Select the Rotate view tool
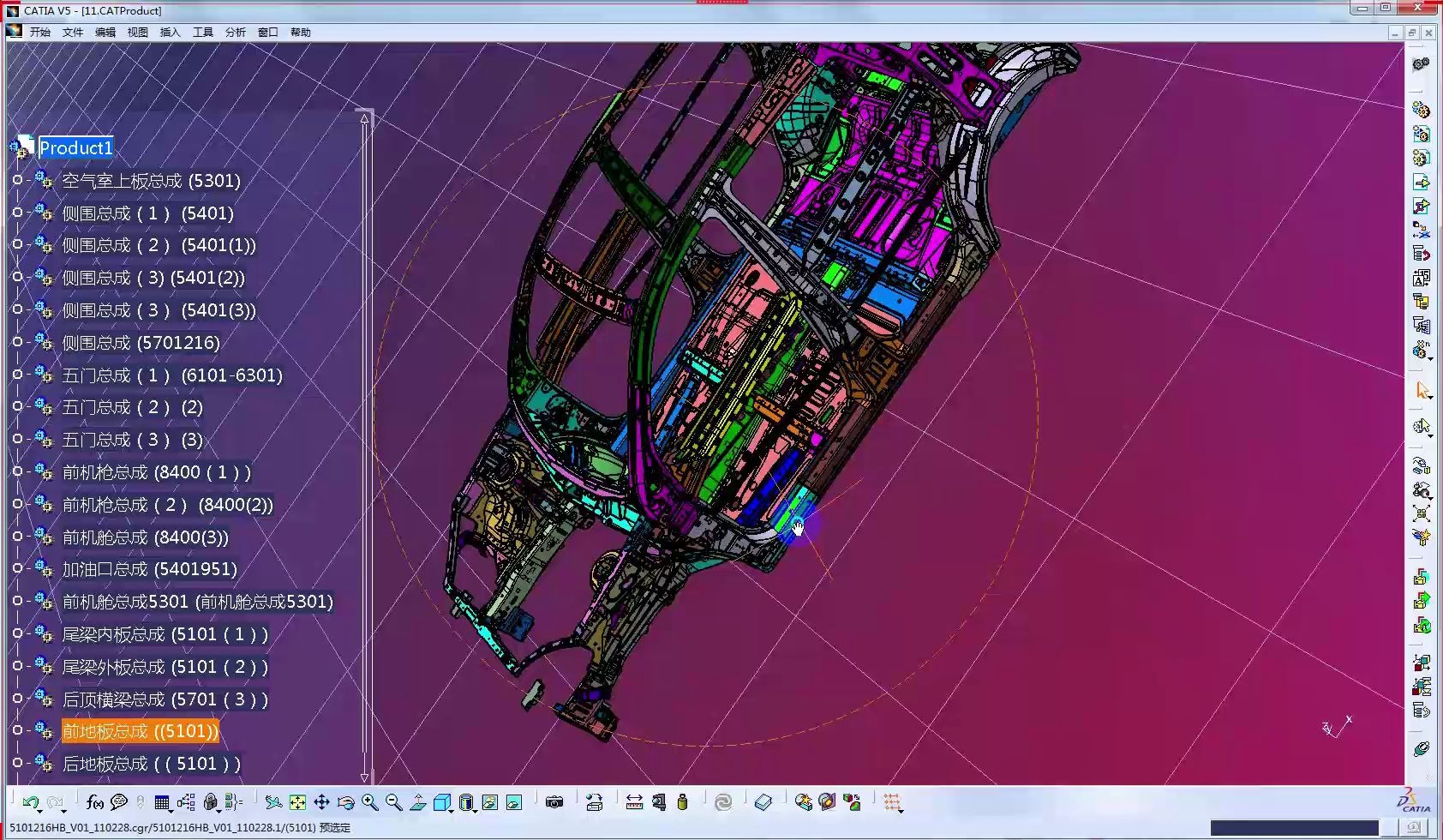Screen dimensions: 1443x840 (x=346, y=802)
